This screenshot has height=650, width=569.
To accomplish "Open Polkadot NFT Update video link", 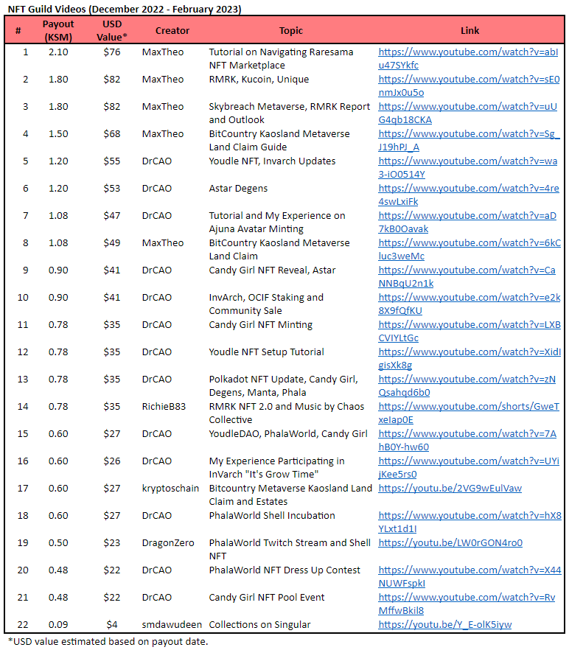I will (x=467, y=386).
